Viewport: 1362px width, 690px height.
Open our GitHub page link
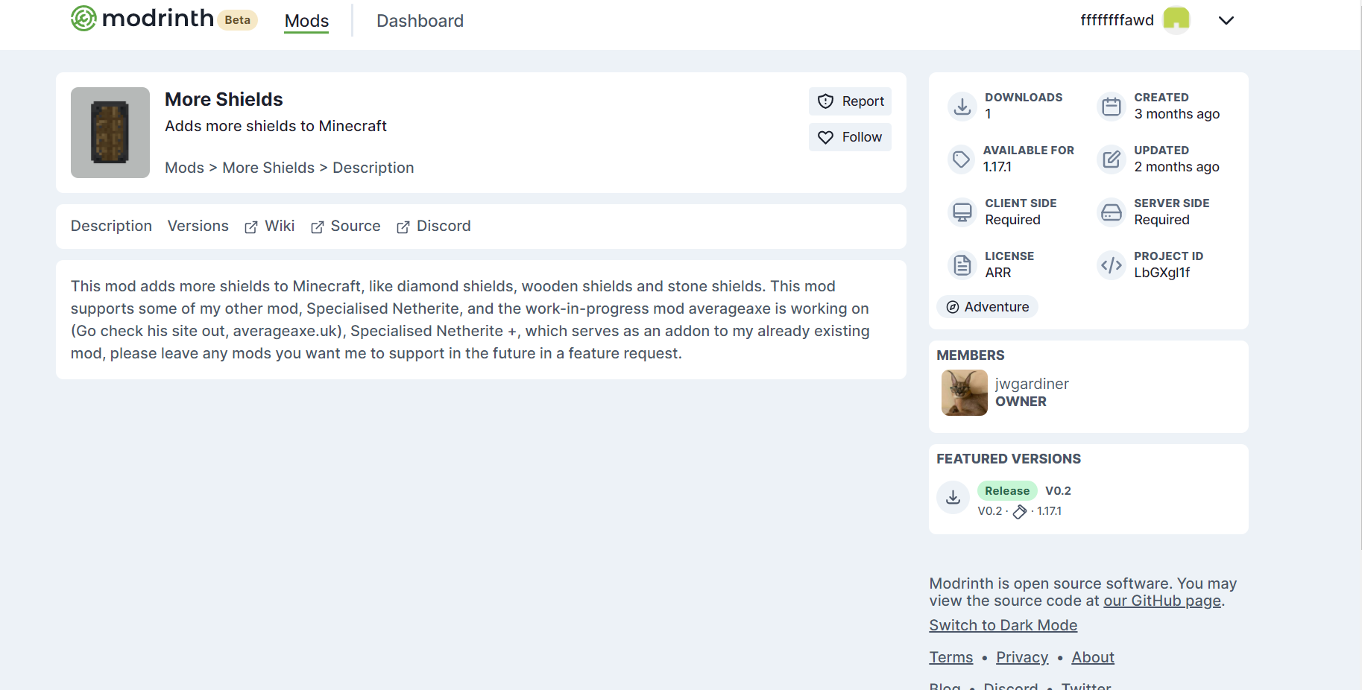coord(1161,601)
